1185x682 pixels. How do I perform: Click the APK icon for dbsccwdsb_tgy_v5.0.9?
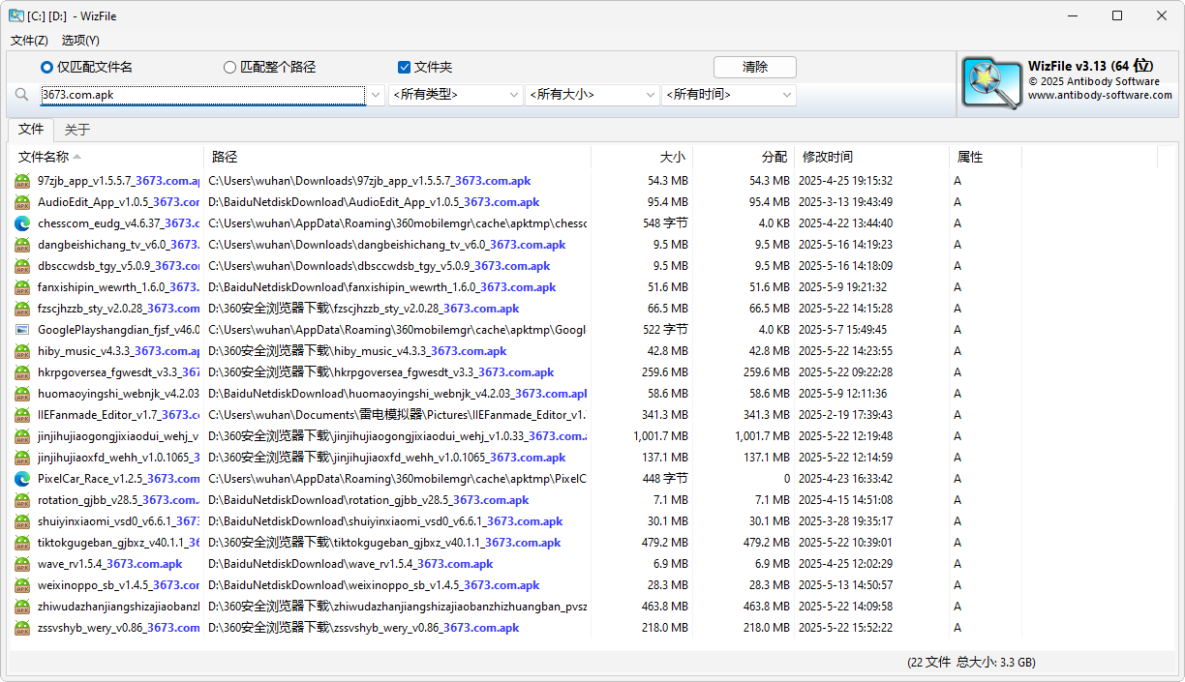point(22,266)
